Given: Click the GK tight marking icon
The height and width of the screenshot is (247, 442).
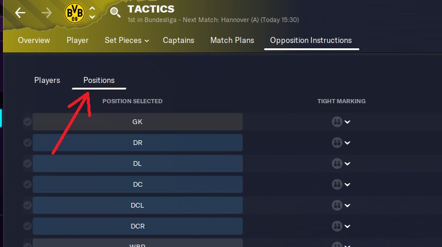Looking at the screenshot, I should pos(337,122).
